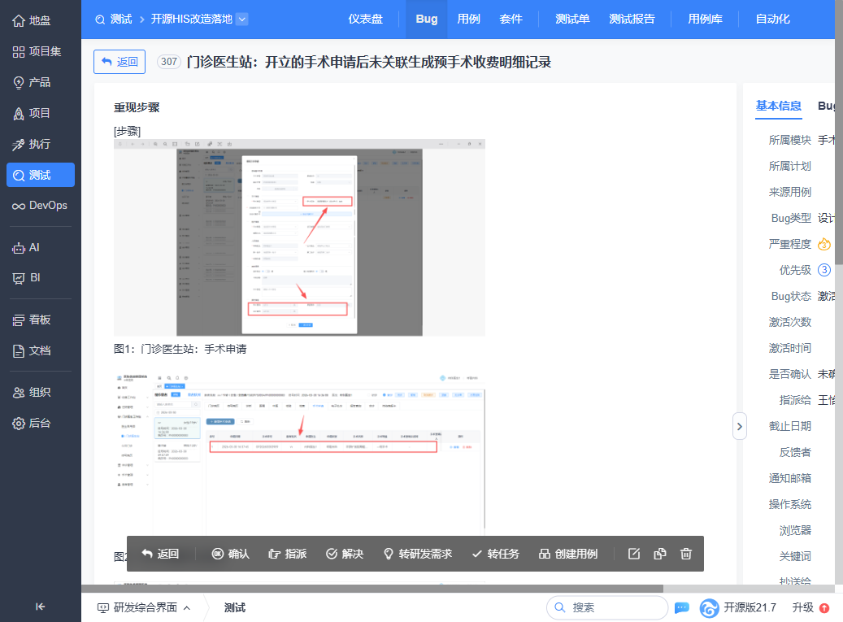
Task: Click the 返回 button beside the bug title
Action: click(119, 62)
